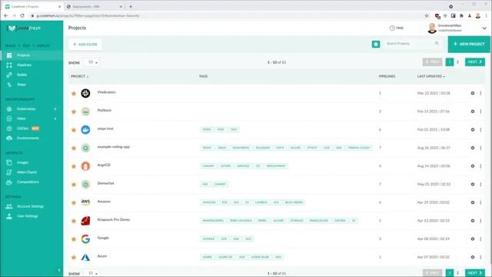Open settings gear for Azure project
Screen dimensions: 492x277
point(473,257)
